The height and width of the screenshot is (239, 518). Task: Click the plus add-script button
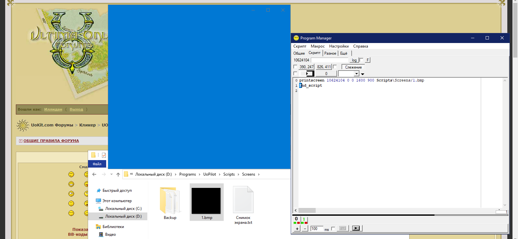click(x=297, y=228)
